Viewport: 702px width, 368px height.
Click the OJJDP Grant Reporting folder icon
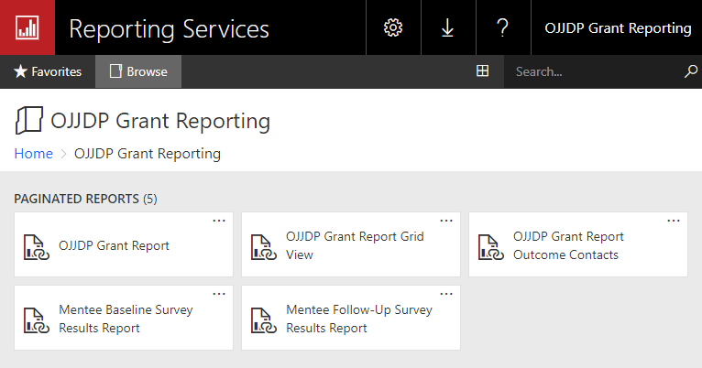[x=29, y=120]
